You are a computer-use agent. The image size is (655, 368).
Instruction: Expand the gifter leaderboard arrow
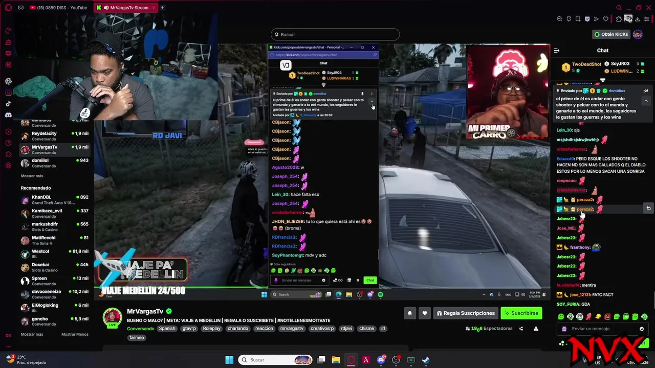603,80
